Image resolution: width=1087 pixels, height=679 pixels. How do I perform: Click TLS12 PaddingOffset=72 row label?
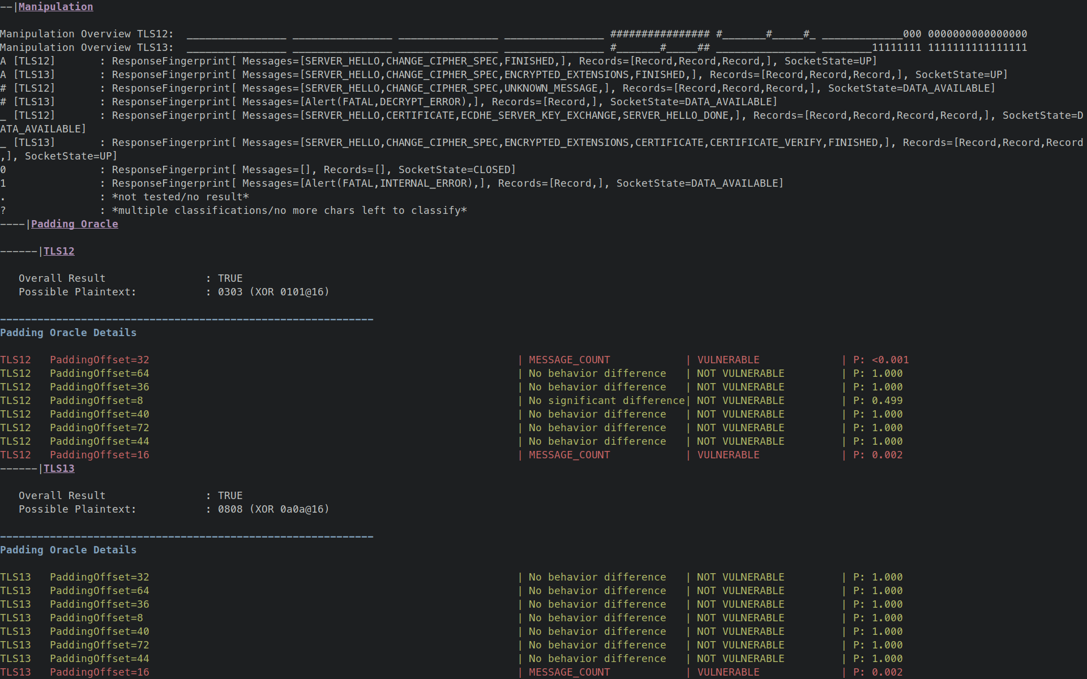99,428
